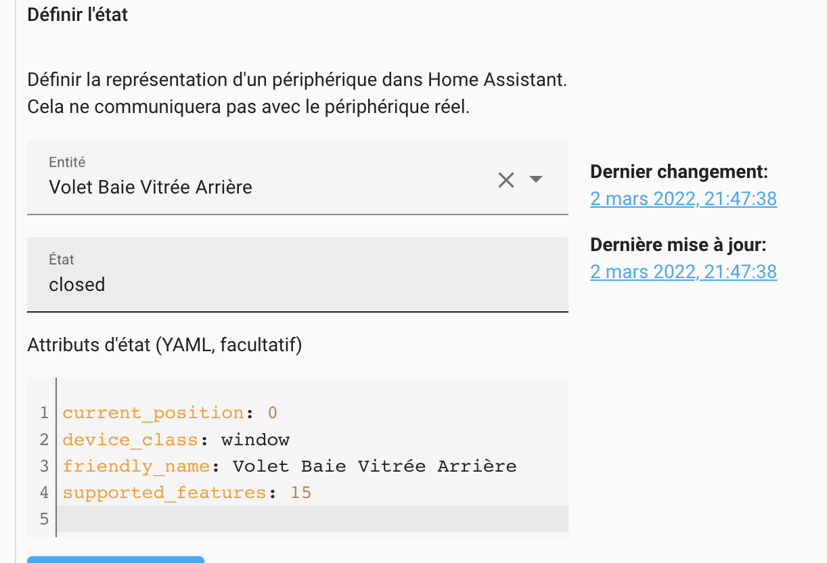Click inside the État field showing closed
The width and height of the screenshot is (827, 563).
[203, 284]
